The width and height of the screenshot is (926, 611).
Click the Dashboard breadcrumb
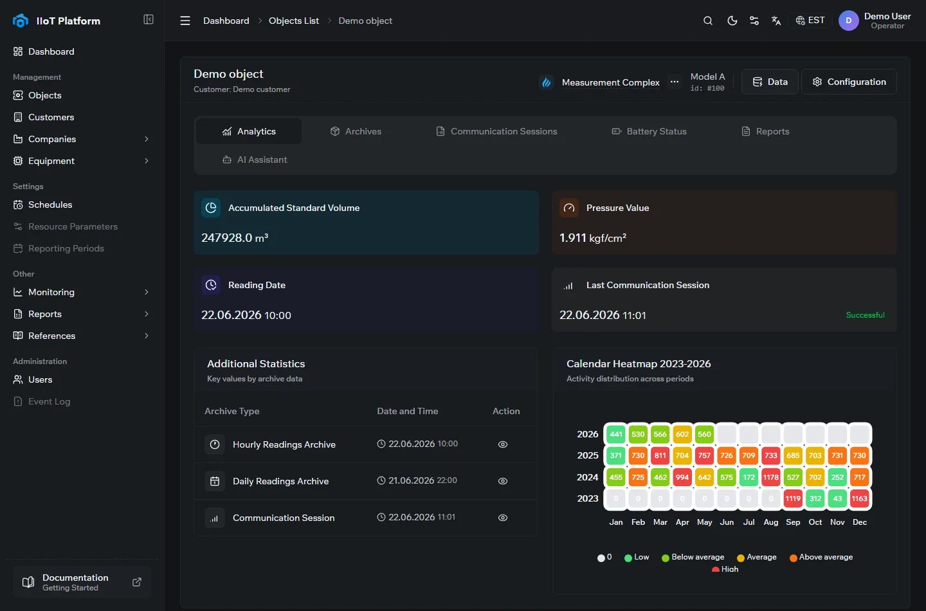coord(226,21)
